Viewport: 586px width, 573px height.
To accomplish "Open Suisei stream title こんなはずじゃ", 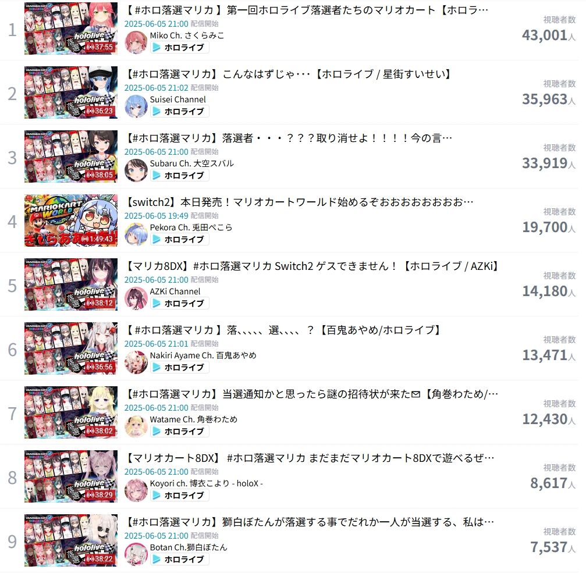I will tap(289, 74).
